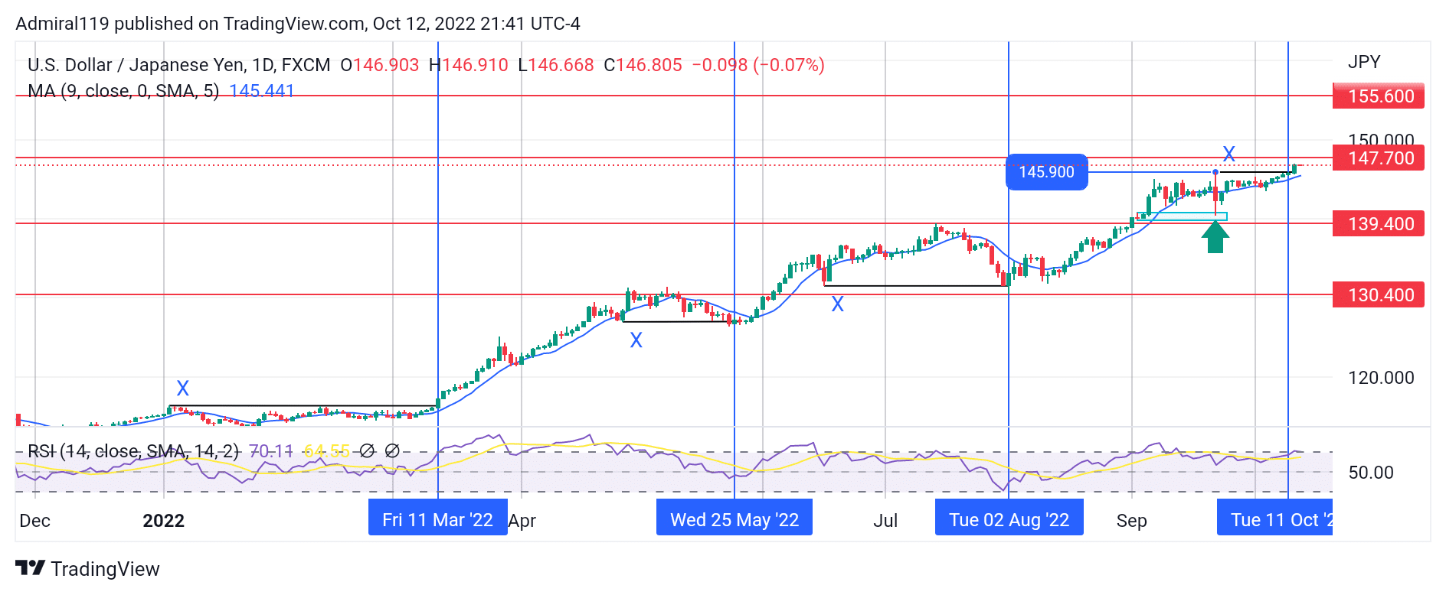The width and height of the screenshot is (1446, 595).
Task: Select the 147.700 price level label
Action: point(1379,158)
